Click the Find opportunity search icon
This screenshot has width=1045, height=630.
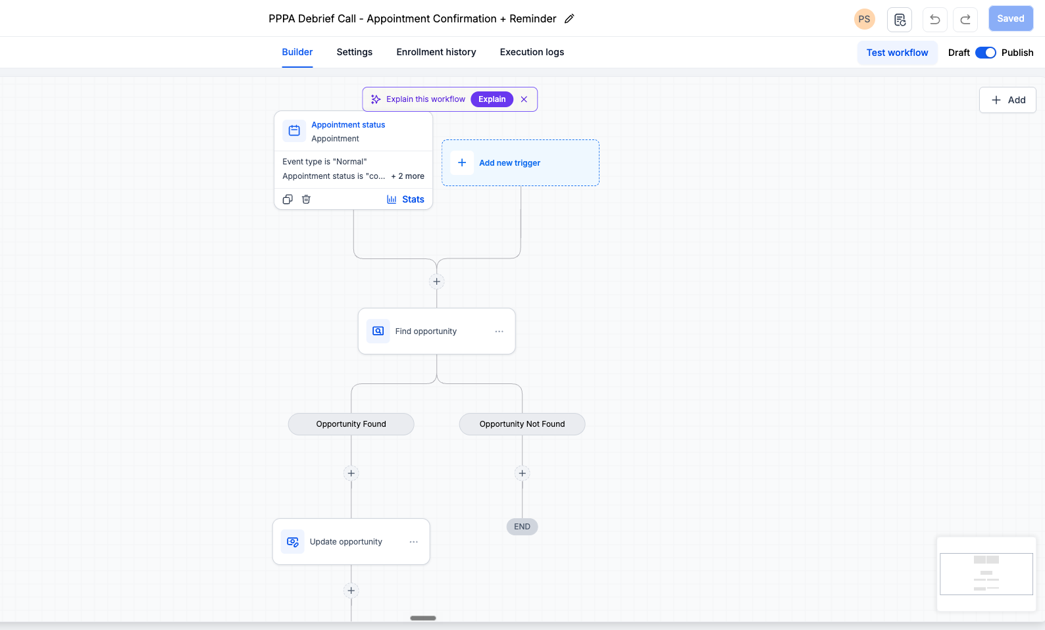378,331
